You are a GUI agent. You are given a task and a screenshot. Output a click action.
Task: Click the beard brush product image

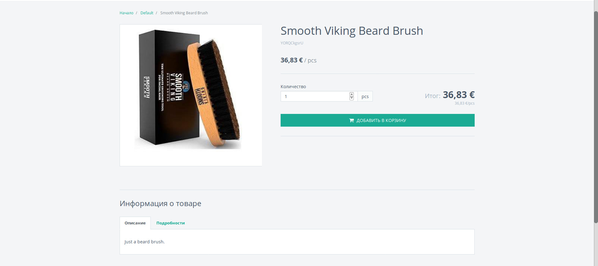coord(191,95)
